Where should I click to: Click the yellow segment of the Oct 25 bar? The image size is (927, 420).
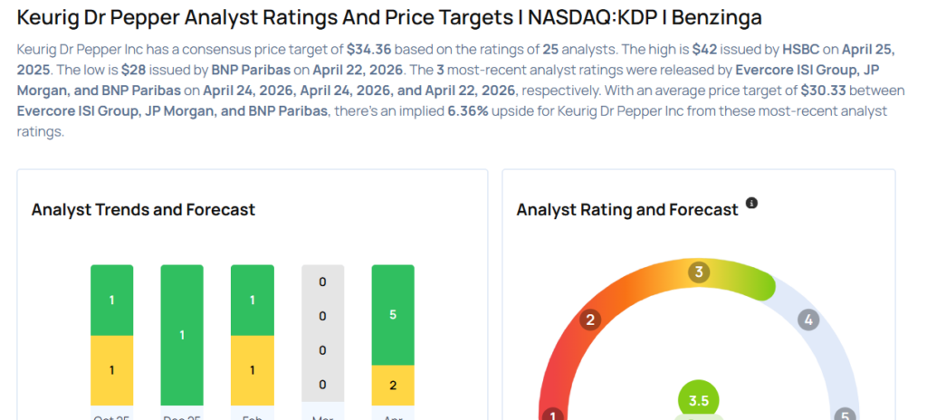pos(111,370)
